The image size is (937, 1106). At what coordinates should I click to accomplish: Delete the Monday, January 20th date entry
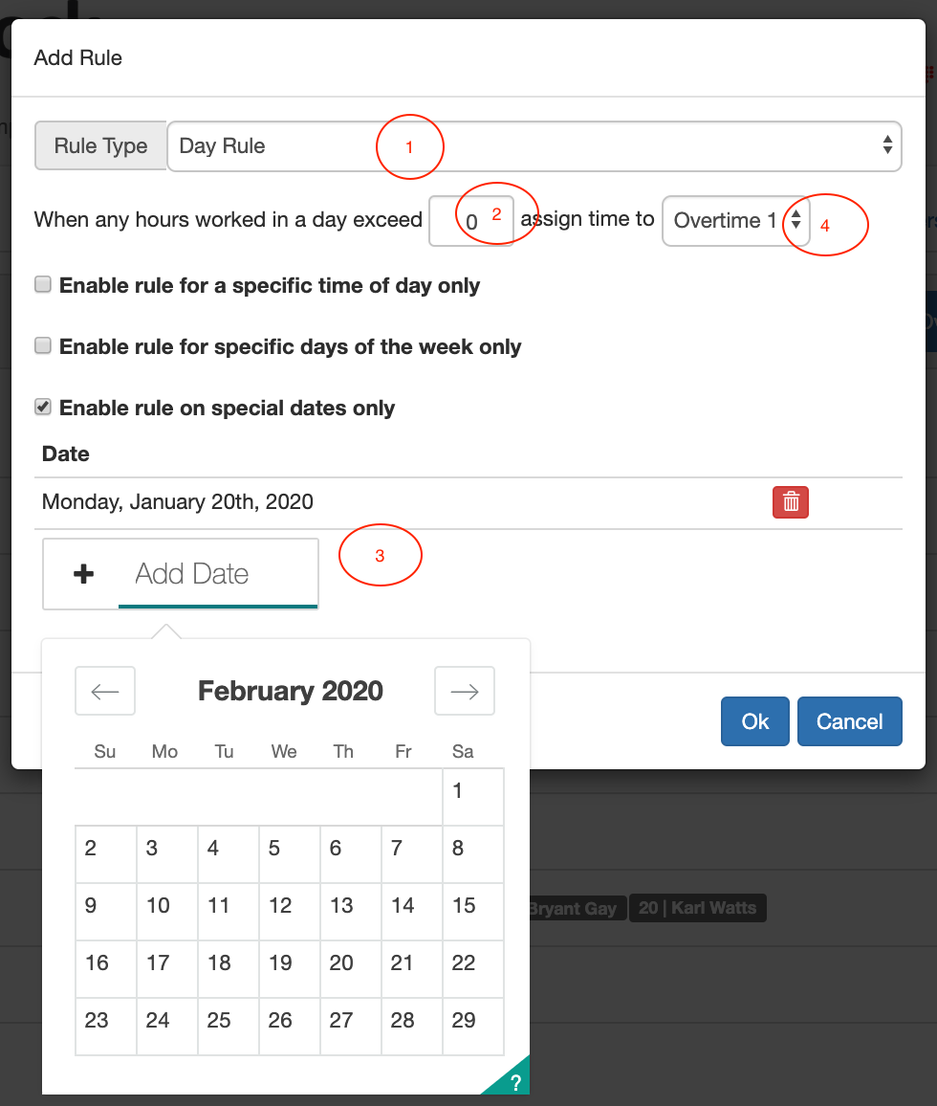791,502
